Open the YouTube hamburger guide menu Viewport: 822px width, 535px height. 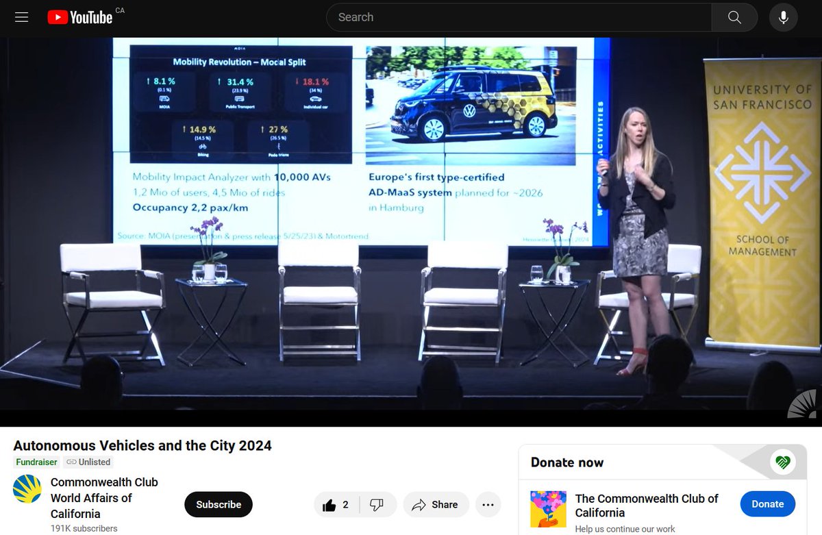click(21, 17)
